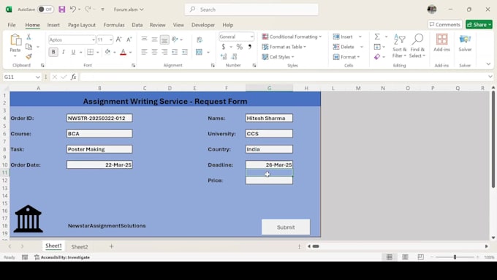The height and width of the screenshot is (280, 497).
Task: Select the Format Painter brush
Action: (29, 56)
